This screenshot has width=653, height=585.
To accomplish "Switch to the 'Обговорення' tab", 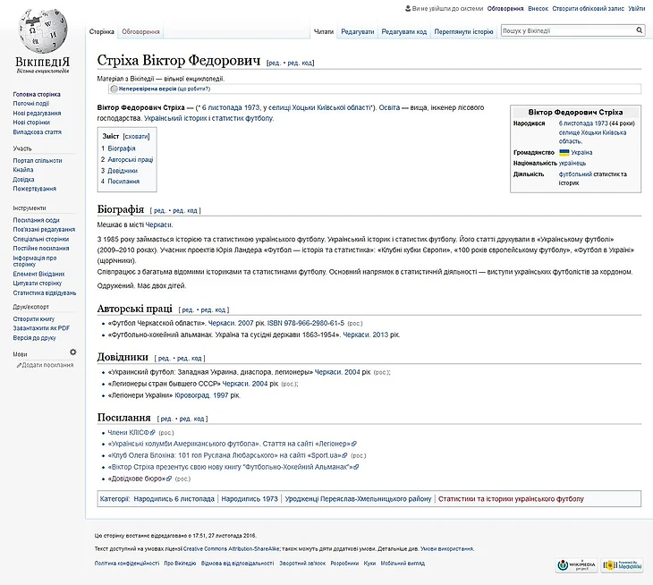I will click(x=140, y=31).
